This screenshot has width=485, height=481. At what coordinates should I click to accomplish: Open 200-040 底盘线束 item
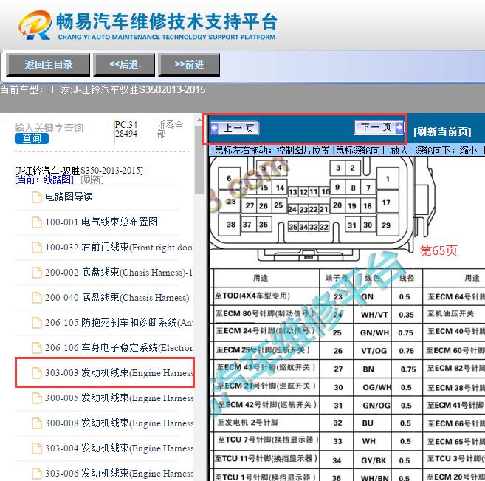click(x=119, y=298)
